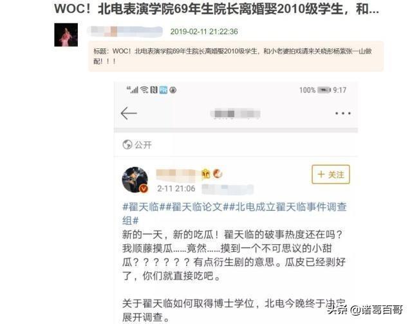Tap the NFC status icon
Viewport: 412px width, 324px height.
point(154,90)
